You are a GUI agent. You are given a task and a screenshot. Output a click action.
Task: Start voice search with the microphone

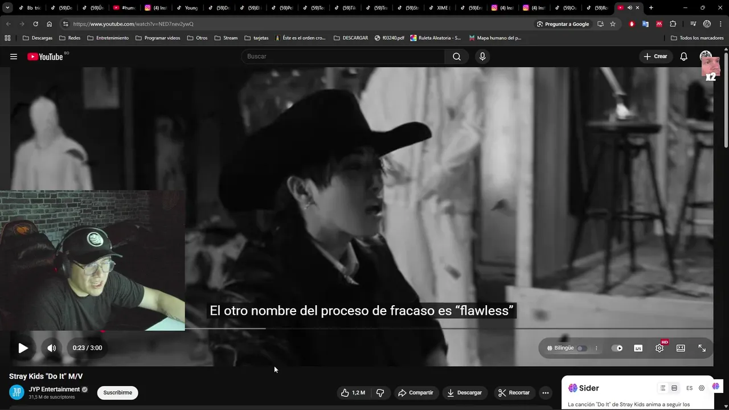(482, 56)
